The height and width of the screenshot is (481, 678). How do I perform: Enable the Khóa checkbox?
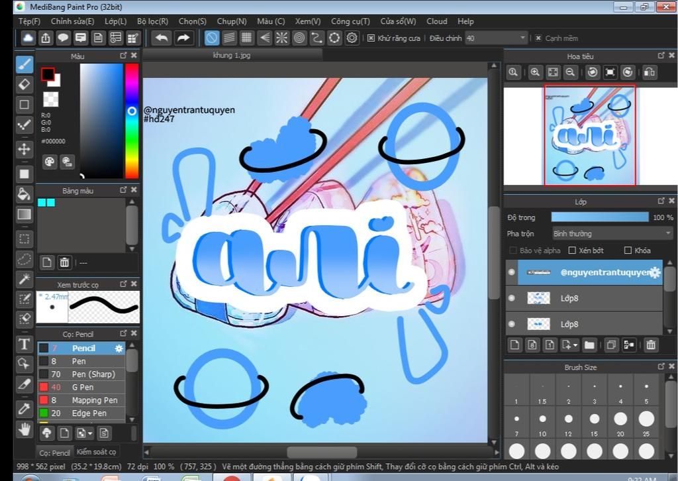[628, 250]
